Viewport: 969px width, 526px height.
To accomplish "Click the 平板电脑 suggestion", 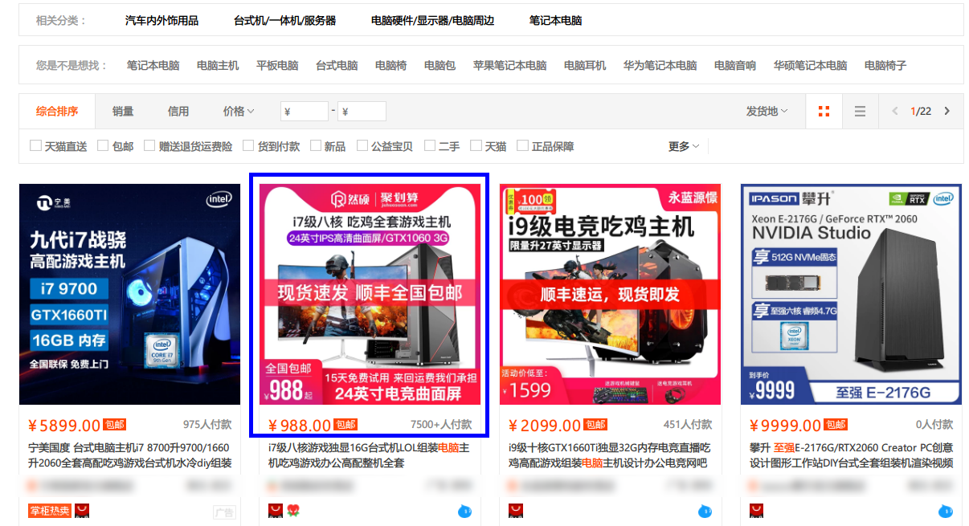I will [277, 66].
